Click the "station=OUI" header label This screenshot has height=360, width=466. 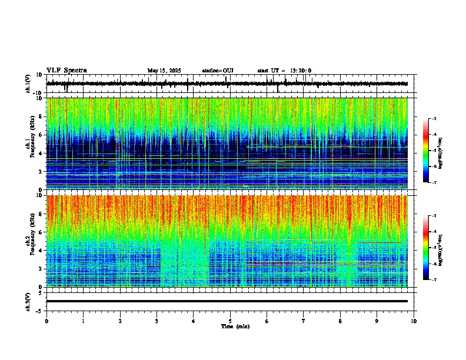(218, 71)
